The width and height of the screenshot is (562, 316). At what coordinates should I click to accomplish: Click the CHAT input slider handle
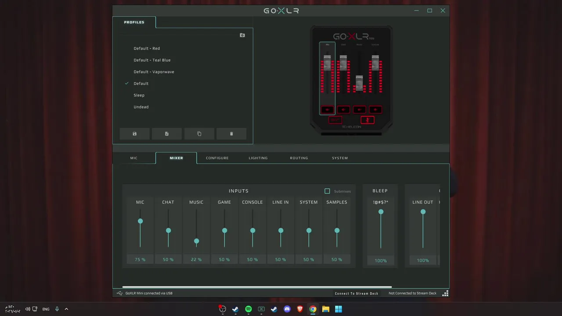[x=168, y=230]
